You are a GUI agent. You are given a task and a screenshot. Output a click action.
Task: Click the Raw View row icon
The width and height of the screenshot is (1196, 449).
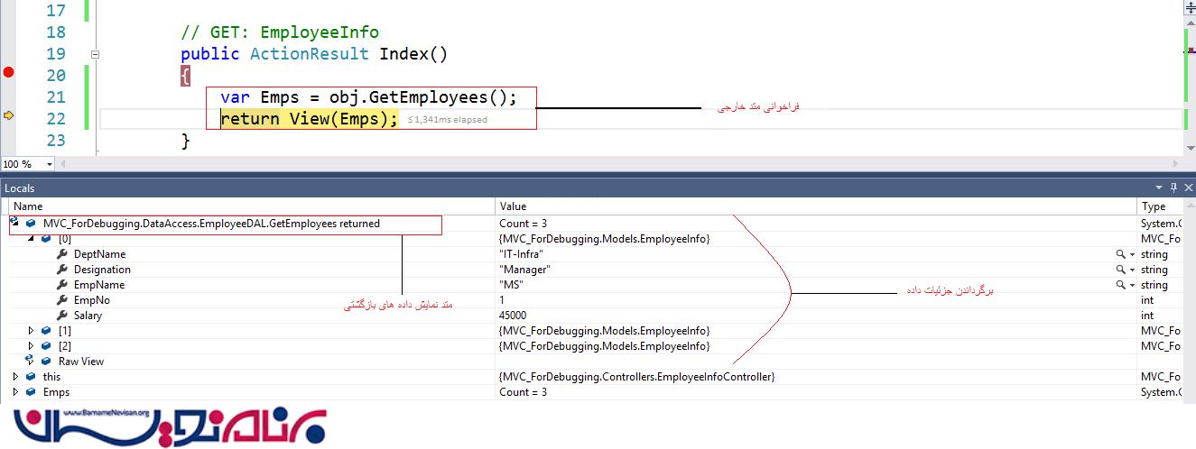click(30, 362)
